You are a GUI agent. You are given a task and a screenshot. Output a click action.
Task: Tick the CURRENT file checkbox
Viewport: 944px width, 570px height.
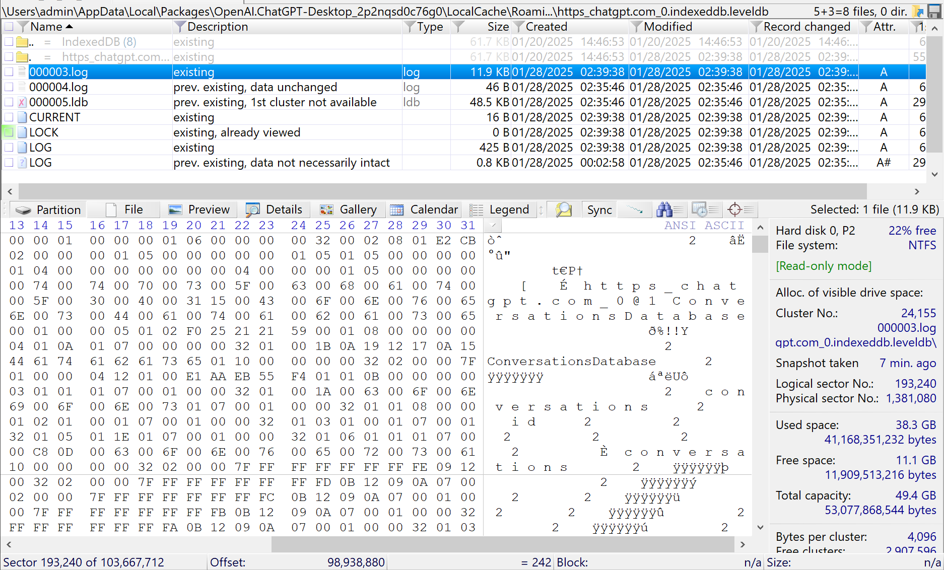click(8, 117)
